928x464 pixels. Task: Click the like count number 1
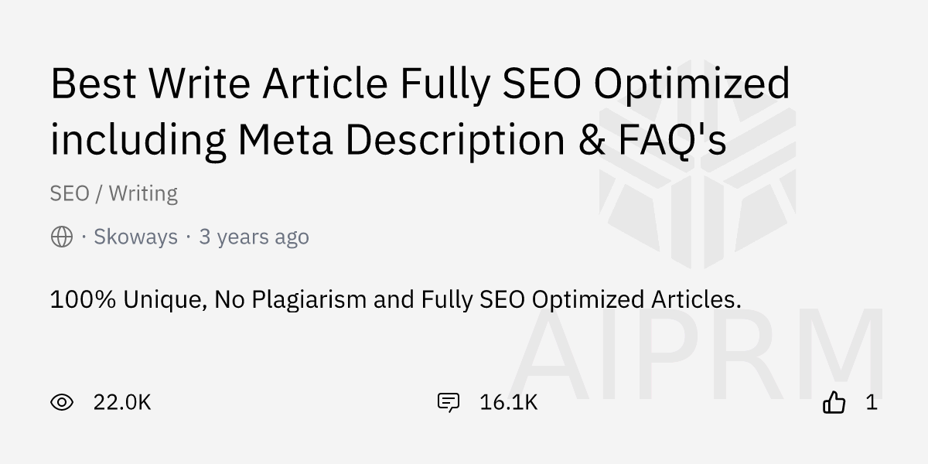click(x=872, y=402)
